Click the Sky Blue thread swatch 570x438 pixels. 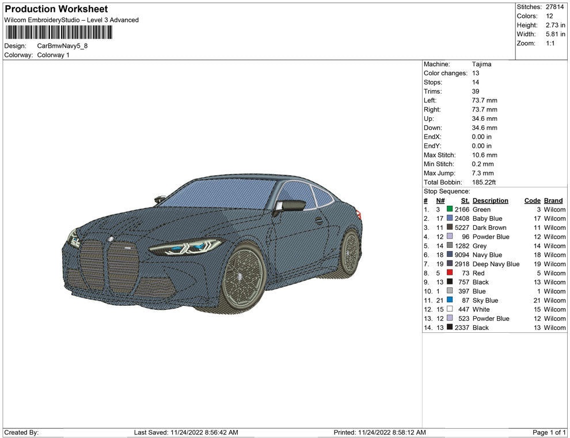(x=450, y=300)
